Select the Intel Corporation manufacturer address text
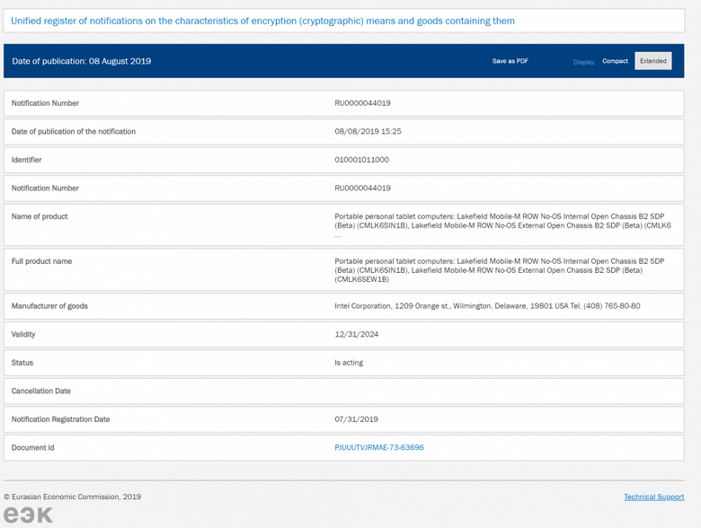Image resolution: width=701 pixels, height=528 pixels. 487,306
